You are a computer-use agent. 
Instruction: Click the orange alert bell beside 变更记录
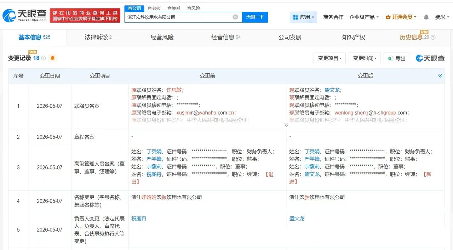coord(53,58)
